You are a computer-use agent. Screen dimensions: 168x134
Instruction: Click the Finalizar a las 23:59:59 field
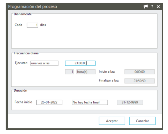[x=139, y=81]
